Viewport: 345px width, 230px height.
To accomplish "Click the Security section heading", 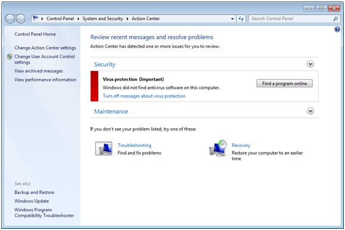I will click(x=105, y=65).
